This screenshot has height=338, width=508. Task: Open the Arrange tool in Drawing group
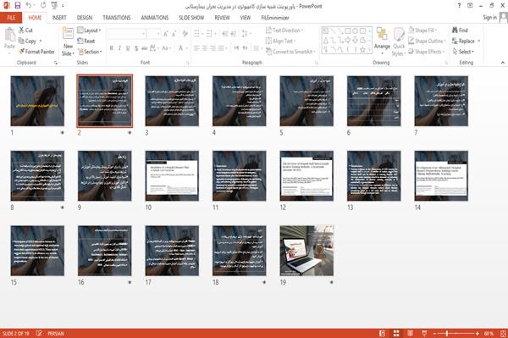(x=382, y=41)
